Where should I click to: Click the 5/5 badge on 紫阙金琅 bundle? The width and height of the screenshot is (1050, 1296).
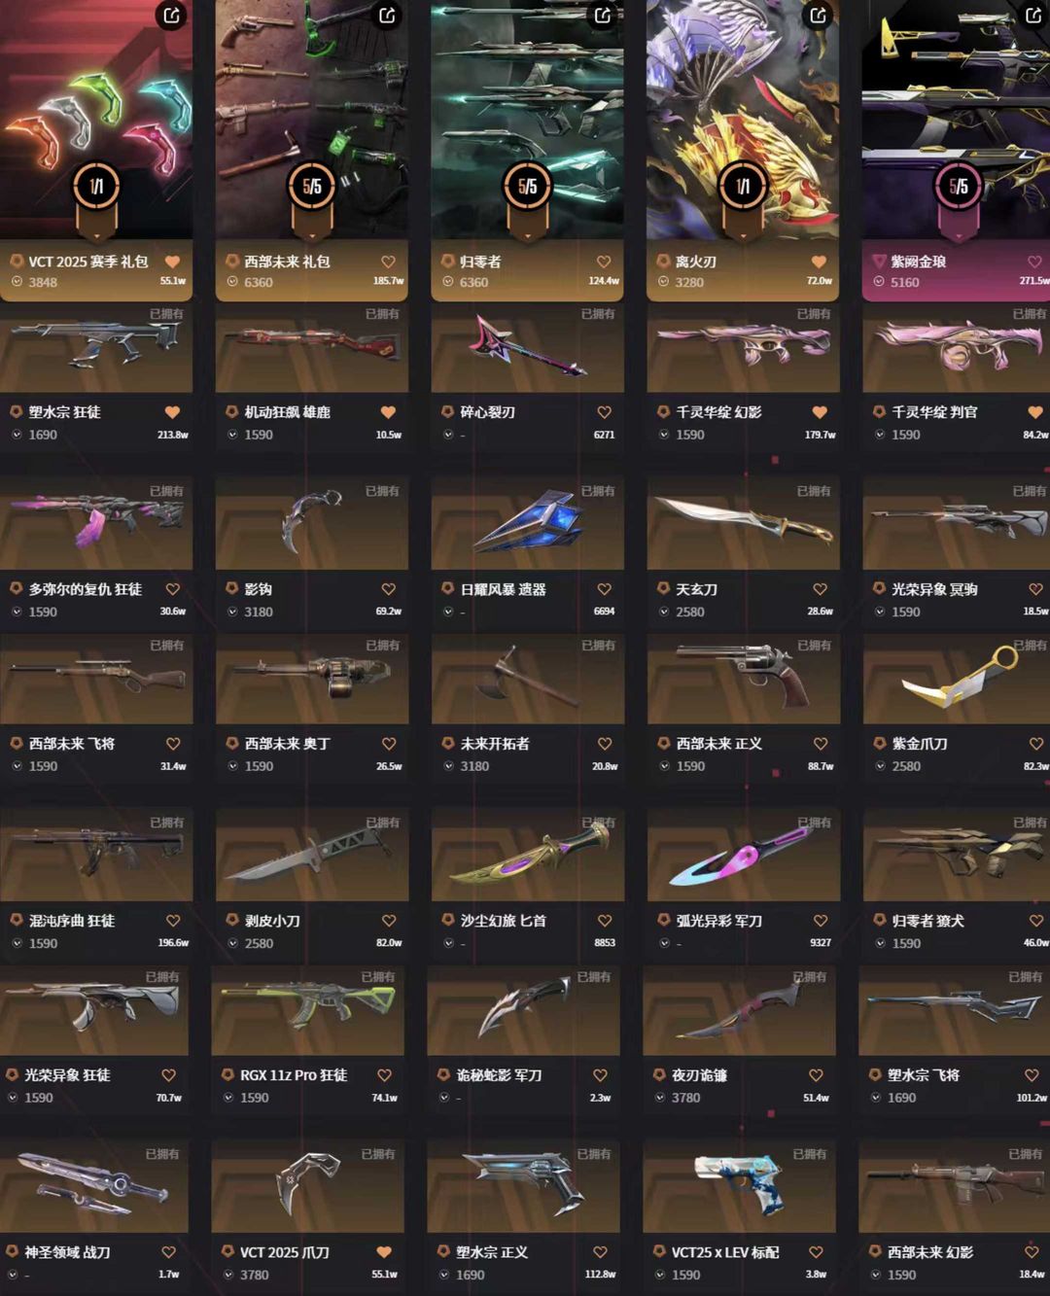click(x=959, y=186)
